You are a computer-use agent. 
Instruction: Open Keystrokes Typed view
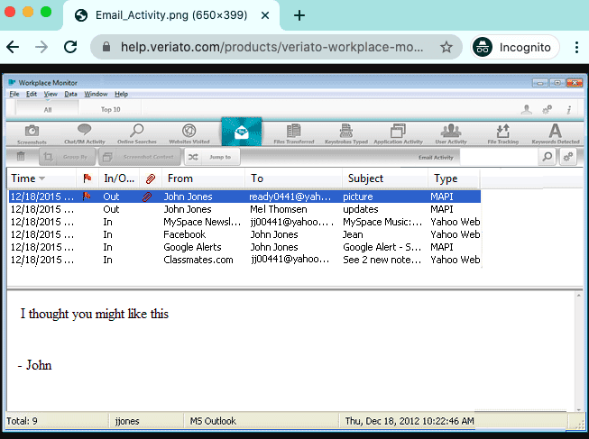(346, 134)
